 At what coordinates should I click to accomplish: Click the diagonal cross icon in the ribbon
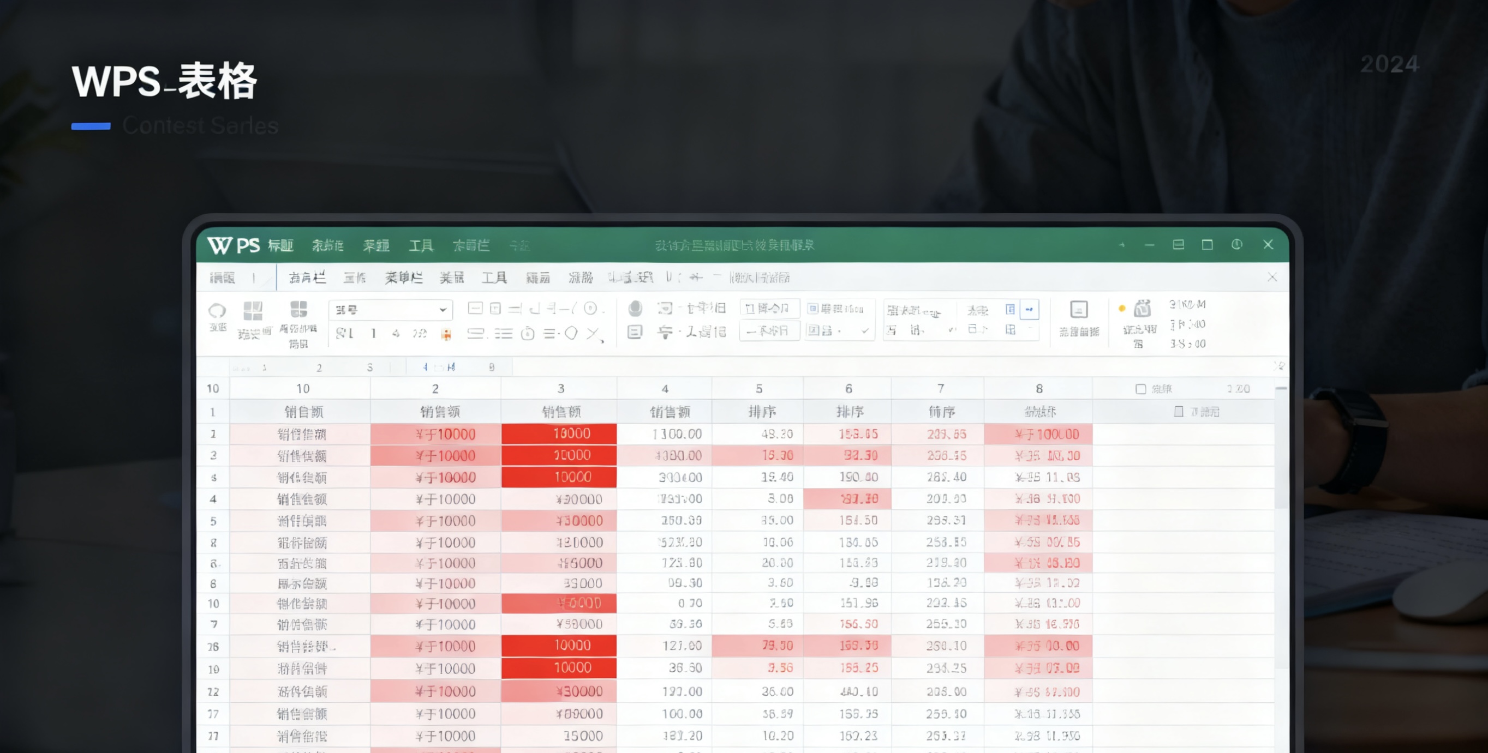pos(593,334)
